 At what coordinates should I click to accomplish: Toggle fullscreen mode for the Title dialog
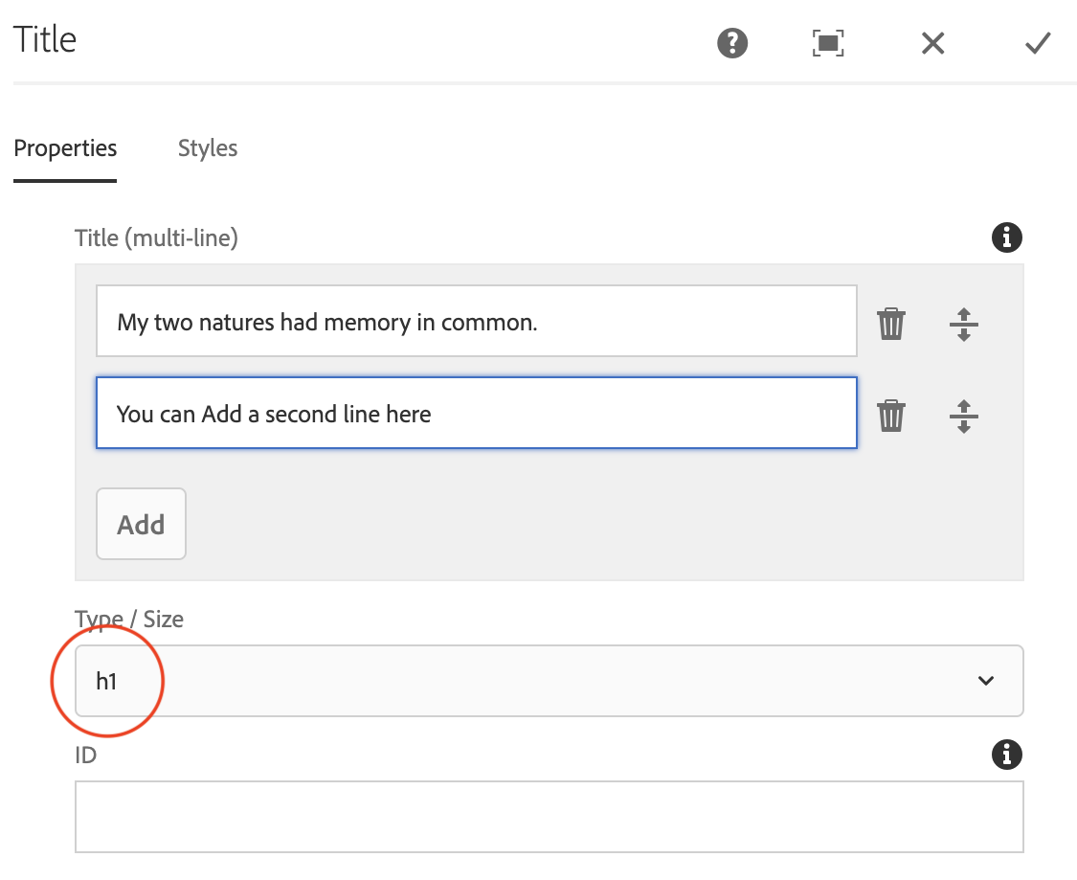[827, 43]
